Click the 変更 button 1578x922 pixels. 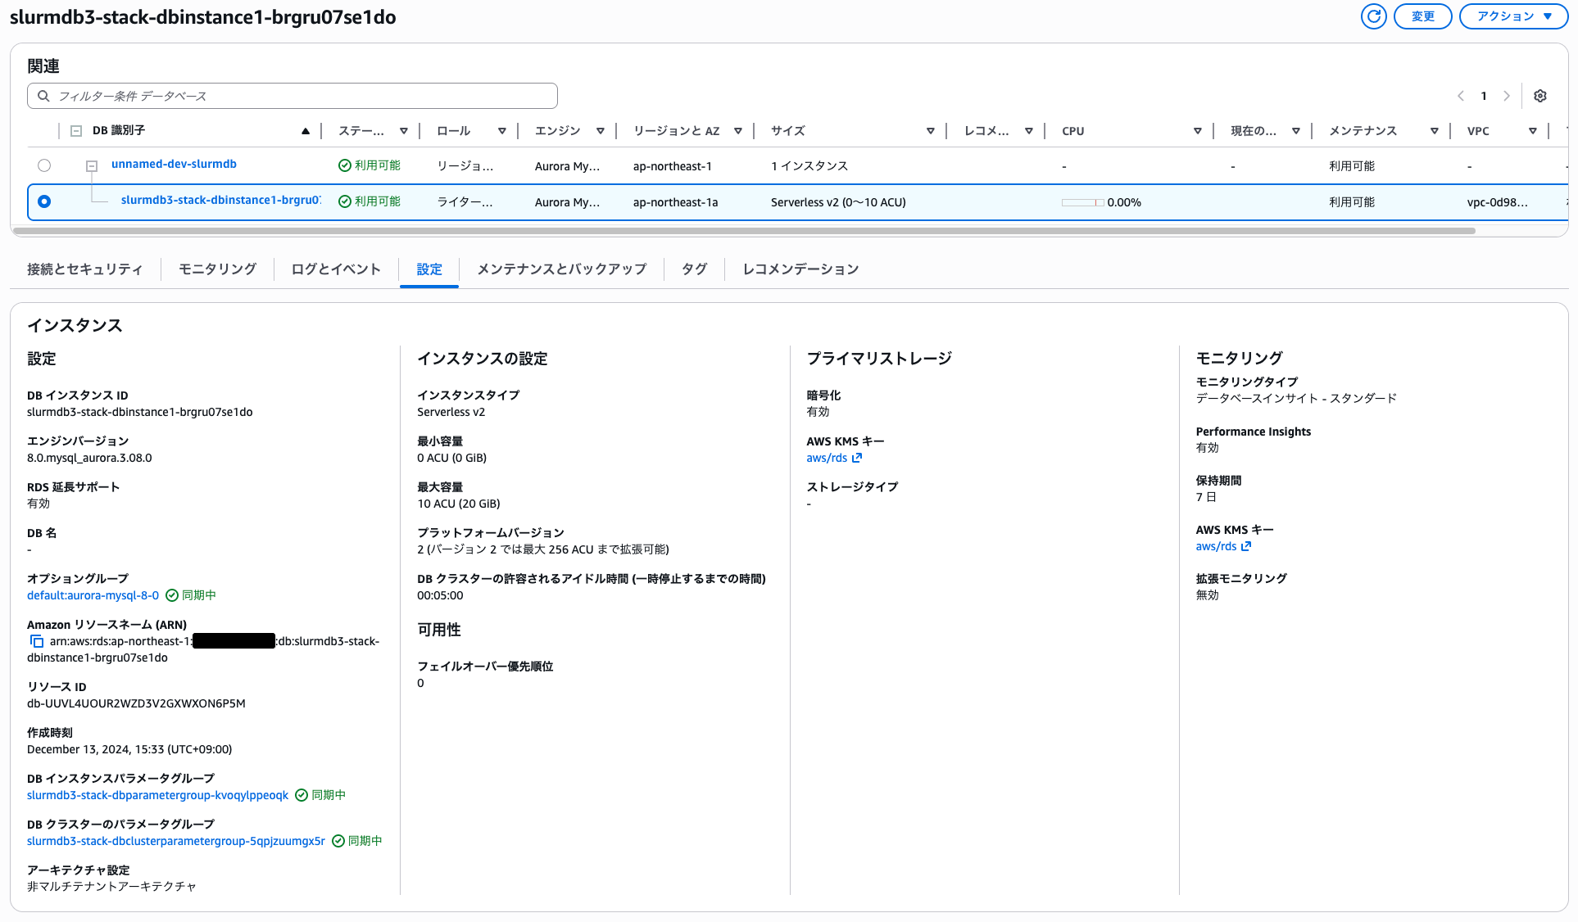[1422, 16]
